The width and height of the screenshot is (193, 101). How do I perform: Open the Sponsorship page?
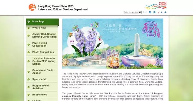[x=42, y=79]
